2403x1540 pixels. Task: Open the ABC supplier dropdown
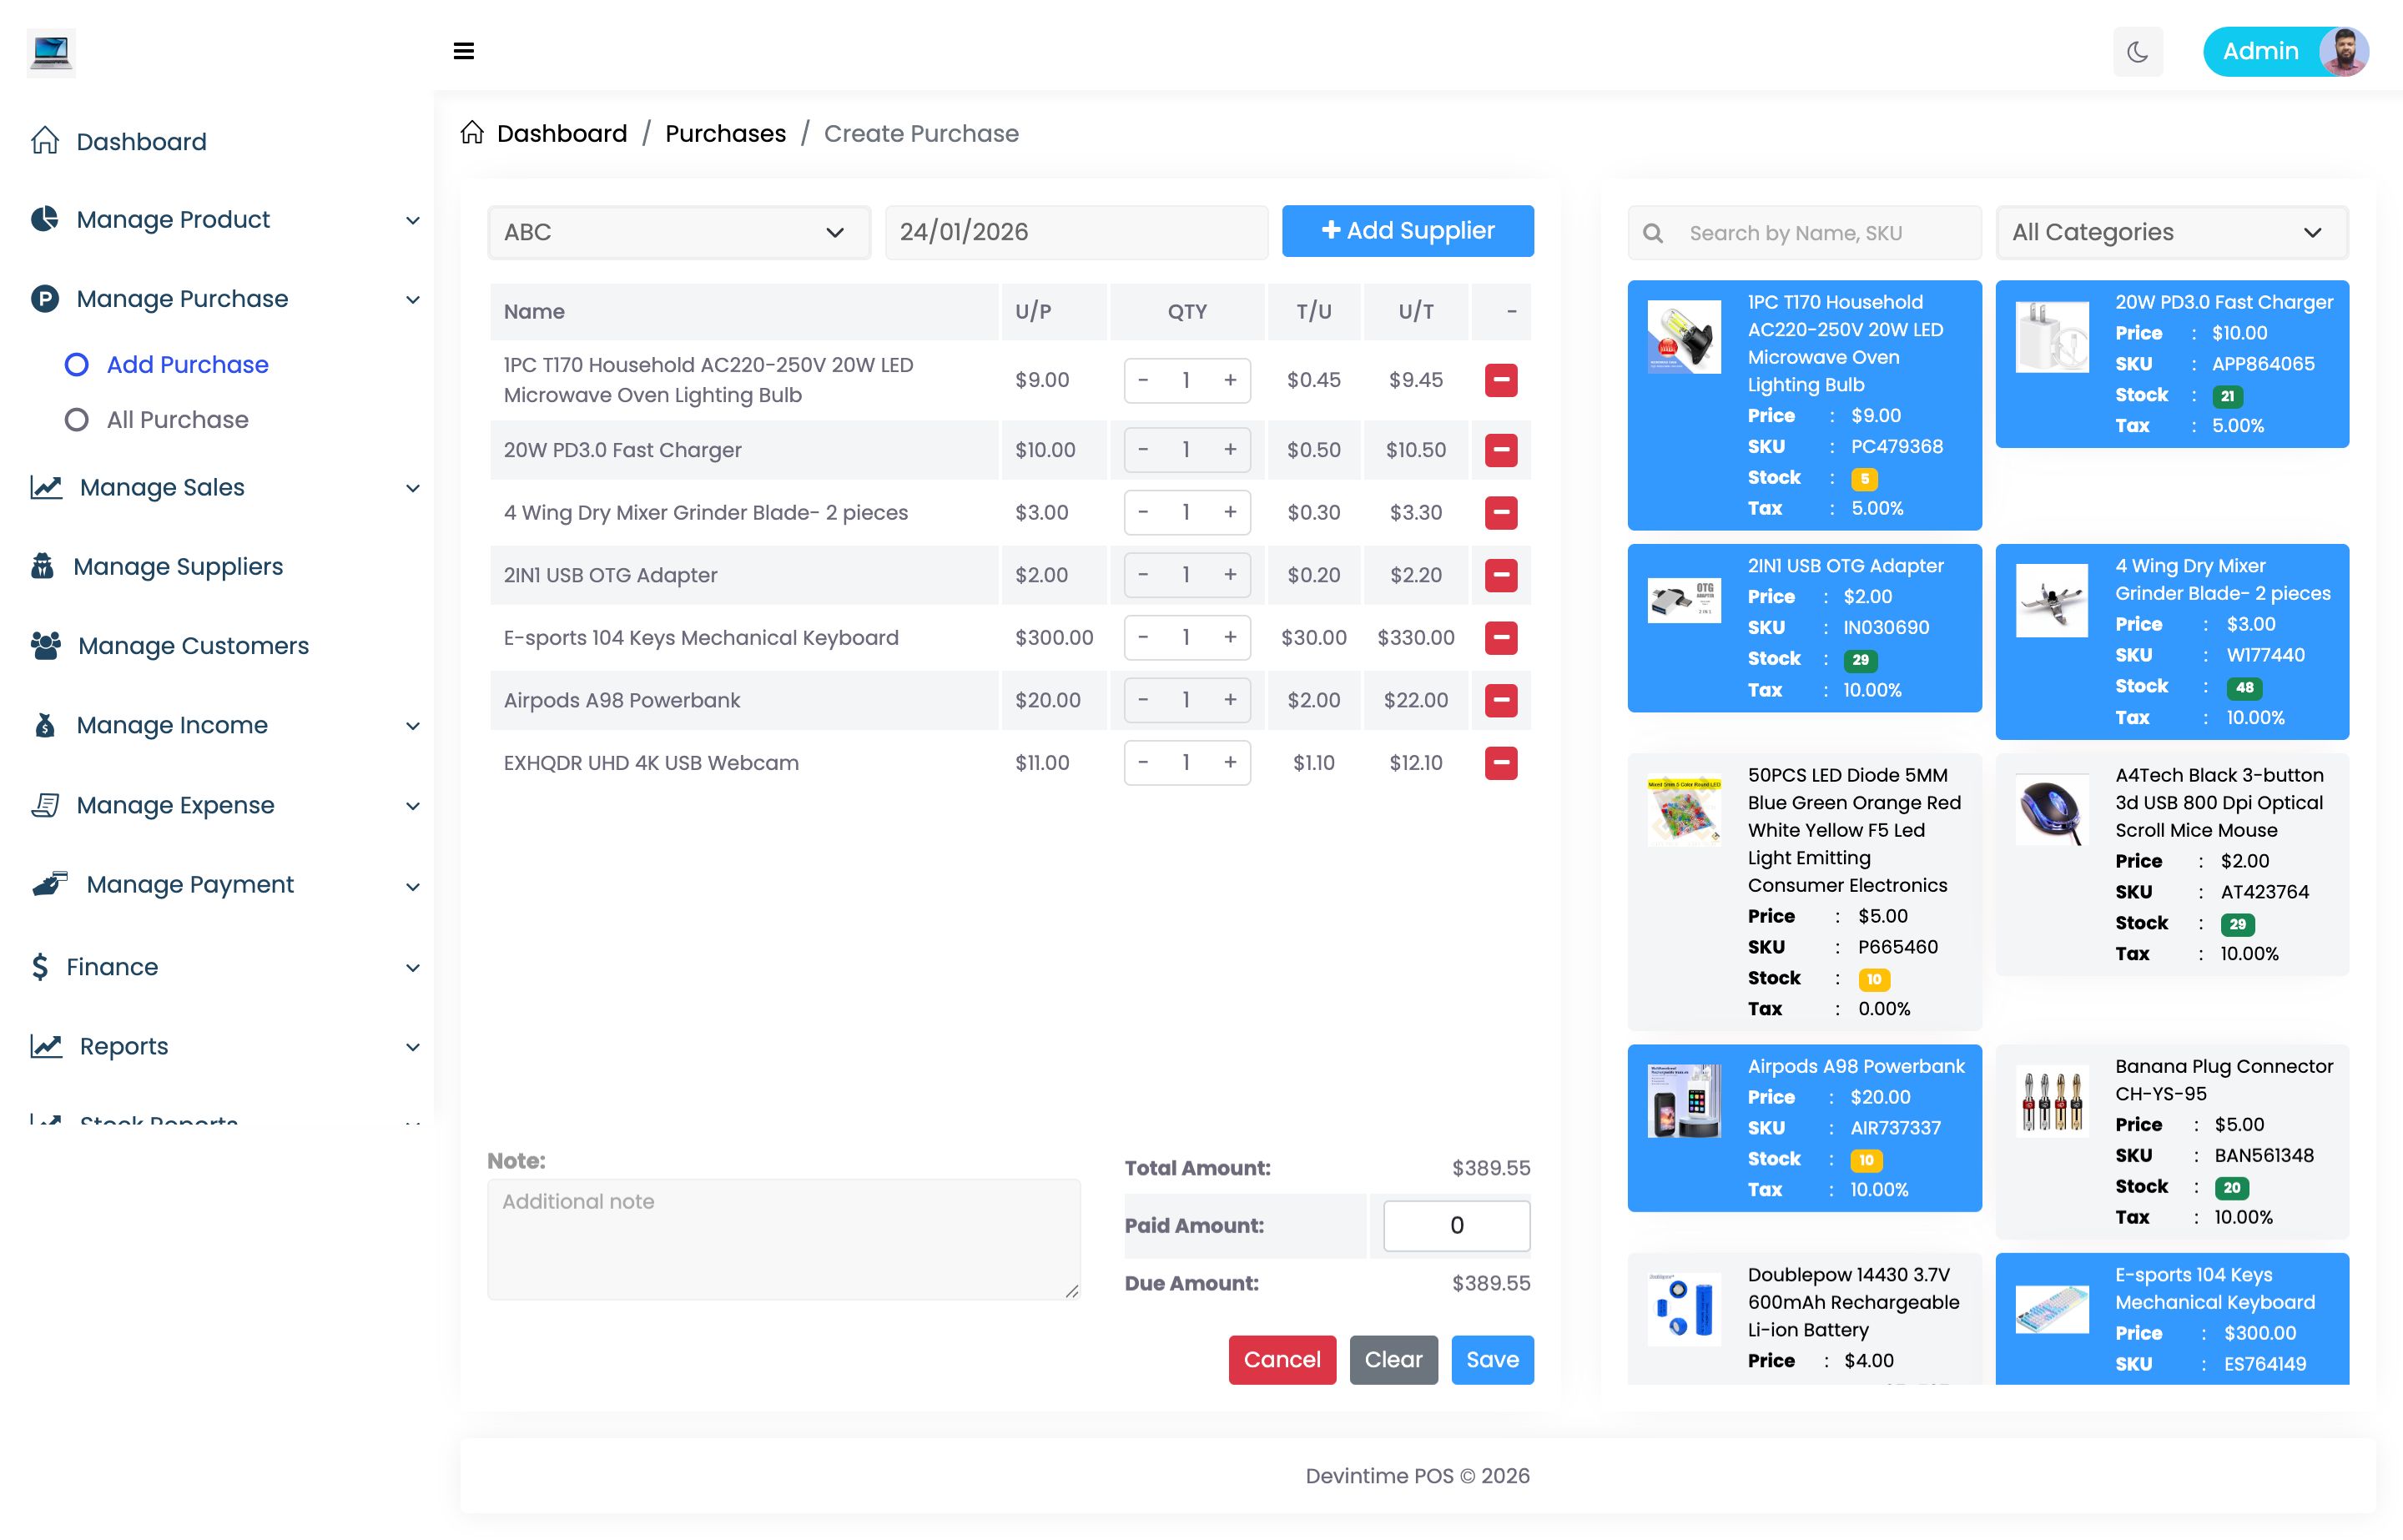pos(678,232)
